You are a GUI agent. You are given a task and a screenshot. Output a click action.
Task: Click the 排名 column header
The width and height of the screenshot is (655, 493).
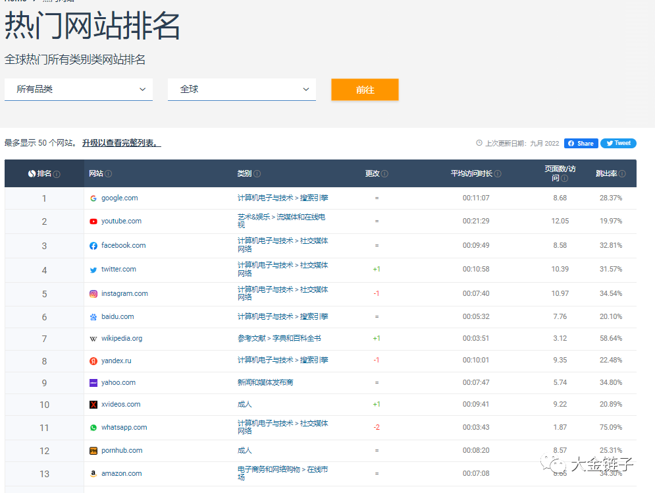[44, 173]
